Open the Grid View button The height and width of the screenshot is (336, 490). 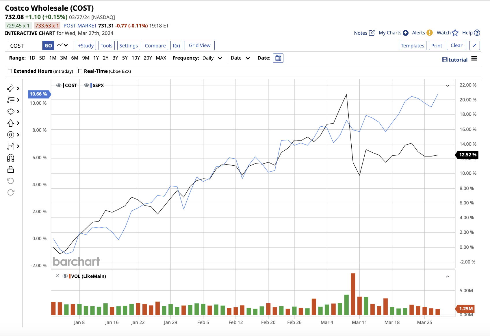tap(199, 45)
